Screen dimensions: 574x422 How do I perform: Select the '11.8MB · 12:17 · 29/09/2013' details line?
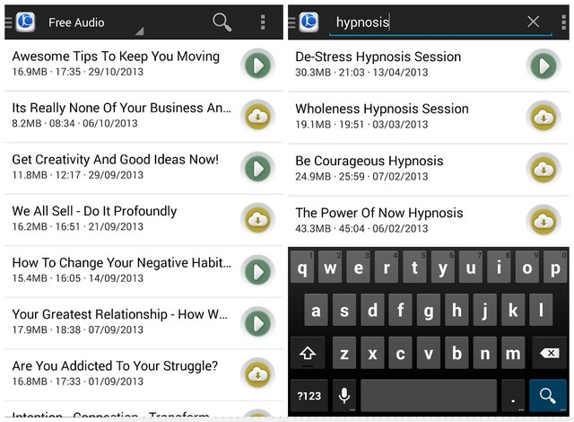78,175
